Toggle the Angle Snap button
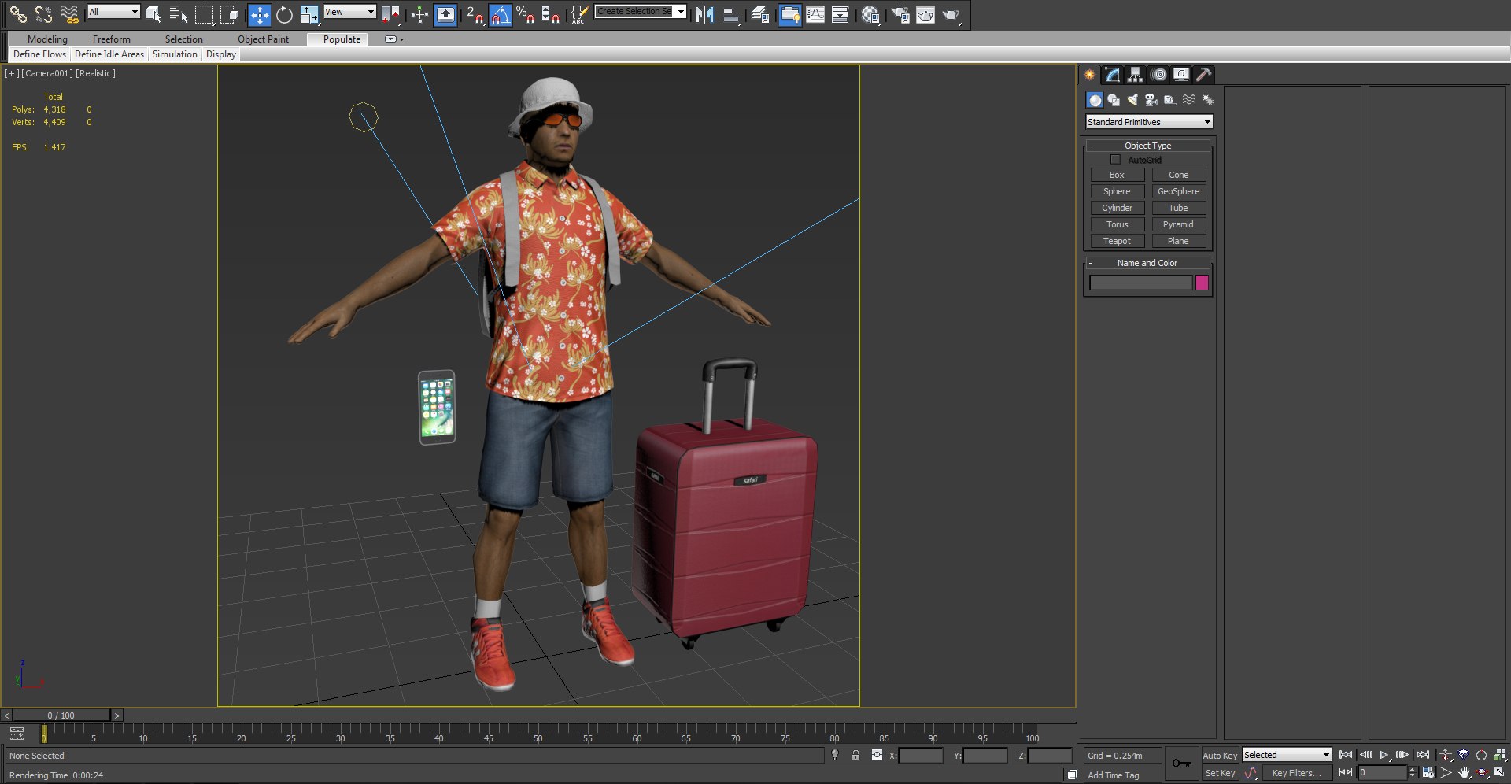Viewport: 1511px width, 784px height. pyautogui.click(x=500, y=14)
